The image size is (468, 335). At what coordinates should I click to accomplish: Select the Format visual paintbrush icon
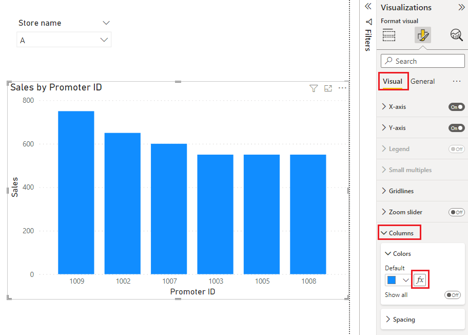[x=423, y=35]
